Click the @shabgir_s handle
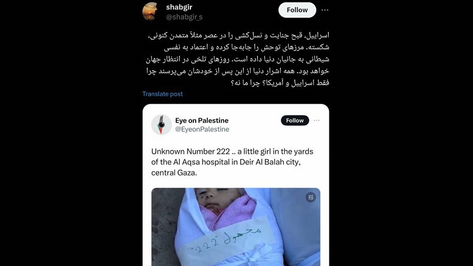This screenshot has width=473, height=266. [184, 17]
